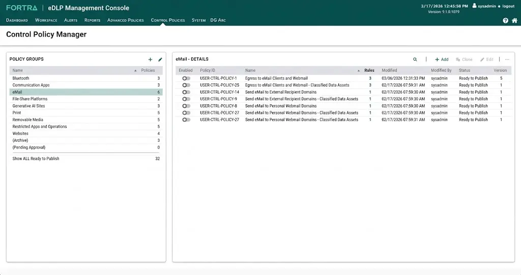Sort details by Modified column header
Screen dimensions: 521x275
pyautogui.click(x=389, y=71)
